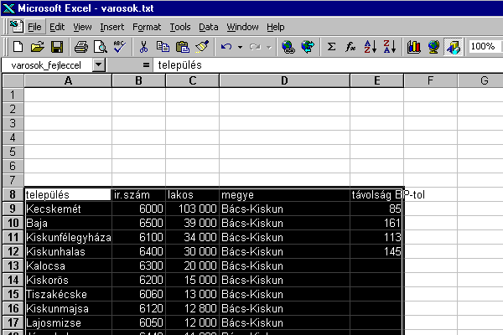
Task: Click the ir.szám header cell
Action: (x=138, y=194)
